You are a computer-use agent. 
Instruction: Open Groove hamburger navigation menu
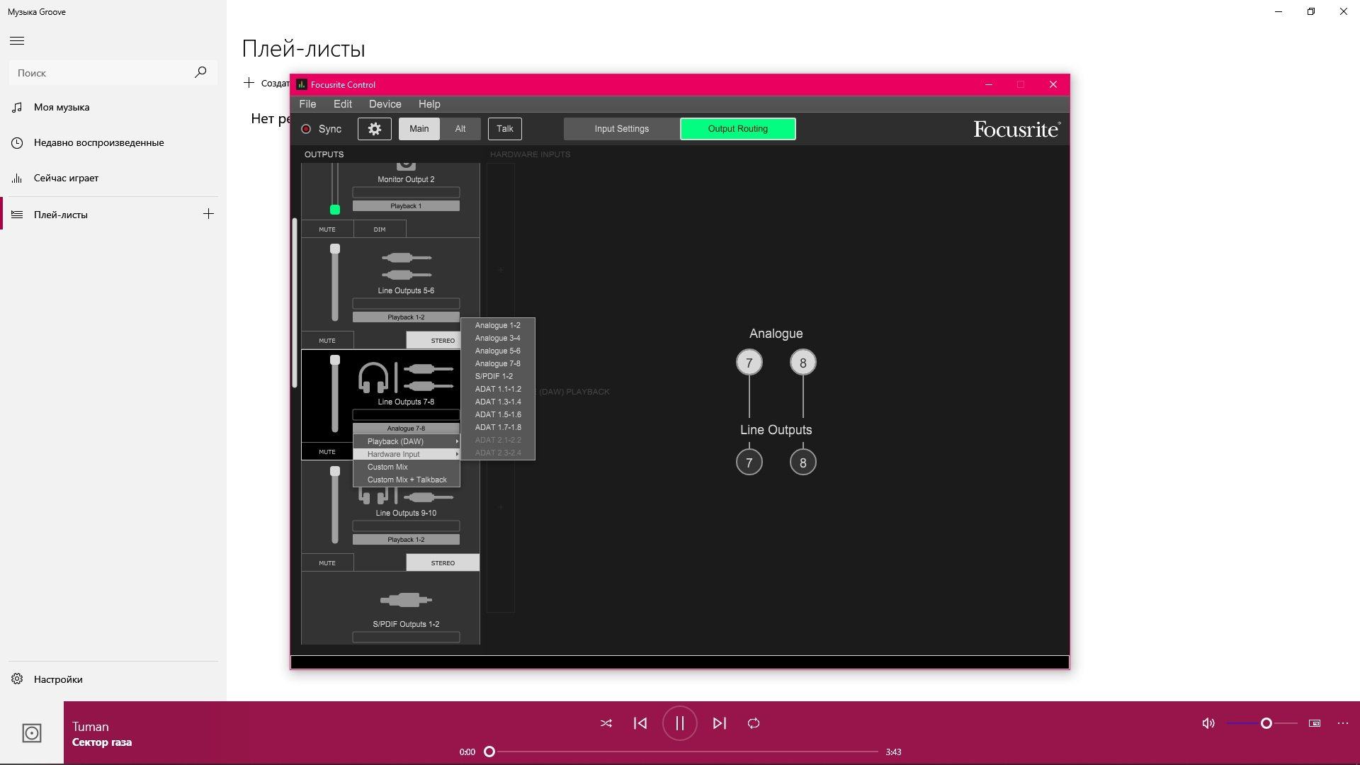(x=17, y=41)
